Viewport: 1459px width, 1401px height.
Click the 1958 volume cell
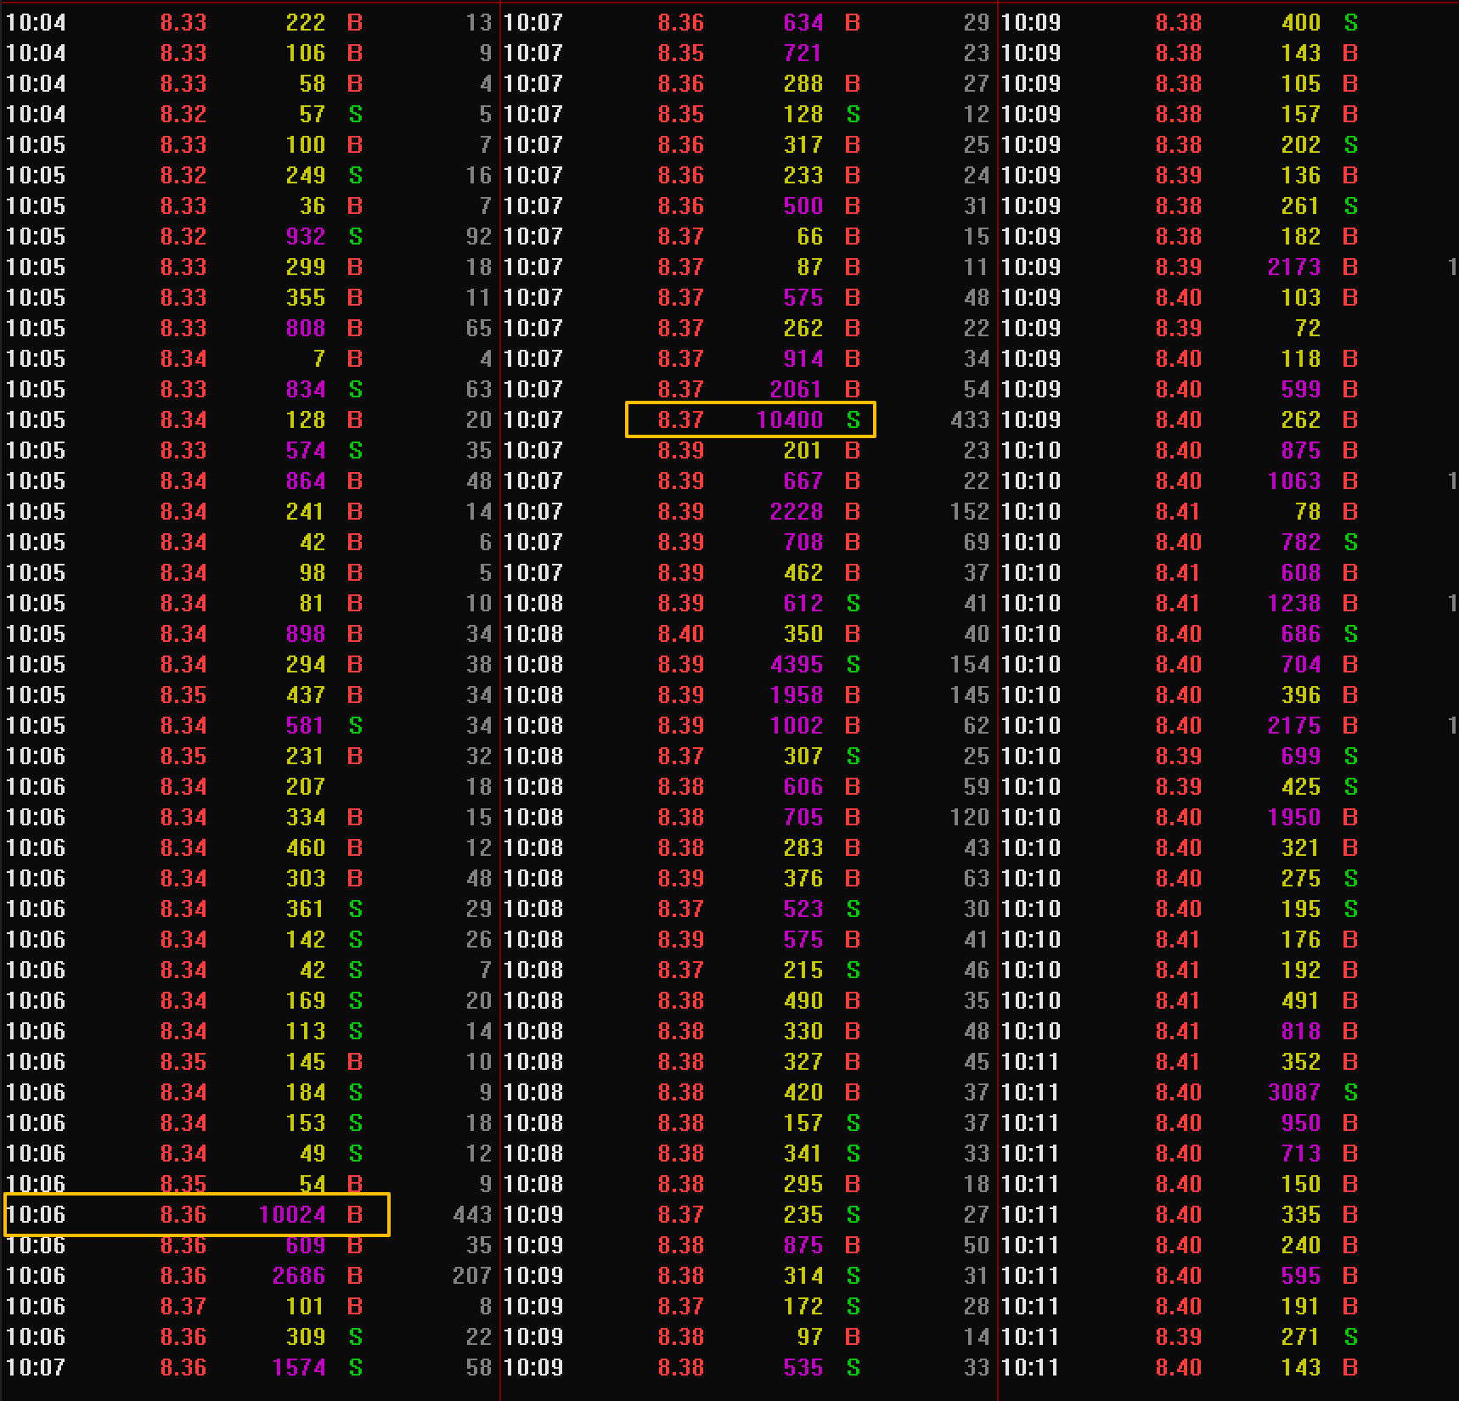click(797, 695)
